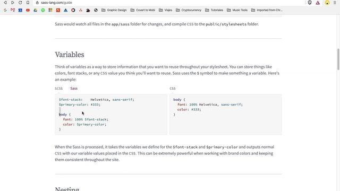Screen dimensions: 340x191
Task: Open the Gmail bookmark icon
Action: [13, 10]
